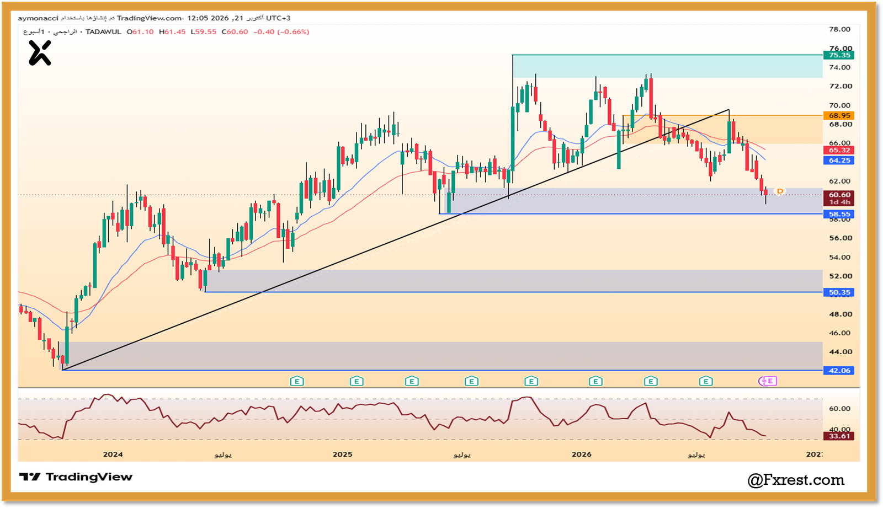Click the change value −0.40 (−0.66%)
Image resolution: width=883 pixels, height=508 pixels.
281,32
